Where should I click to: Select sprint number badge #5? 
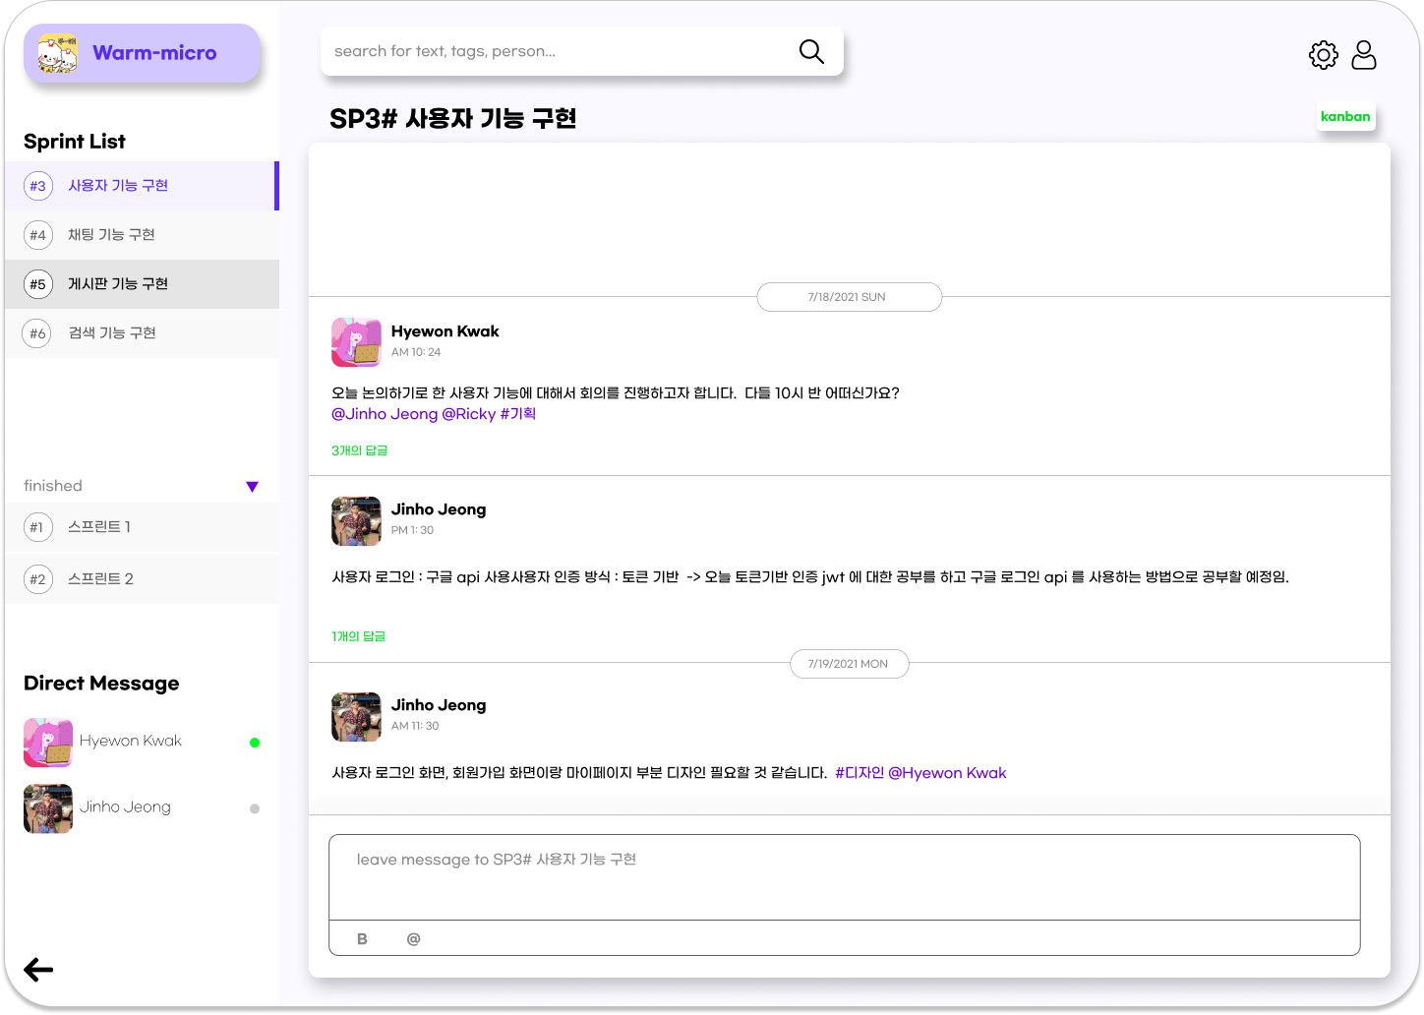click(x=37, y=284)
